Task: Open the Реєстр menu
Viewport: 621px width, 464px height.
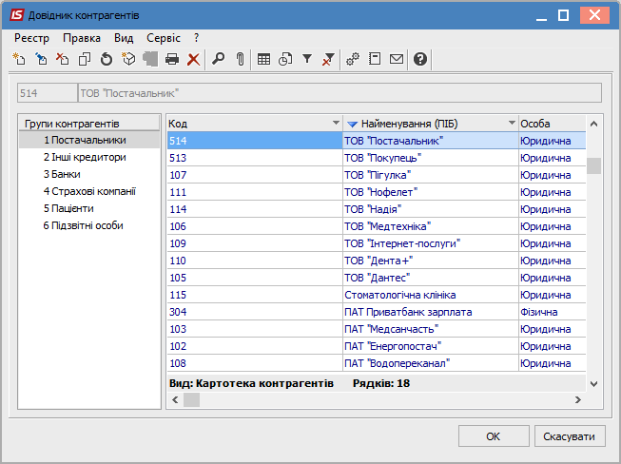Action: 31,38
